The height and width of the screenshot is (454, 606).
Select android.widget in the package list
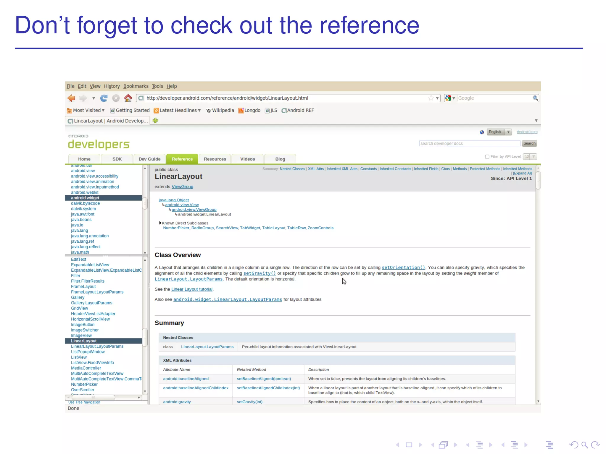pos(103,198)
